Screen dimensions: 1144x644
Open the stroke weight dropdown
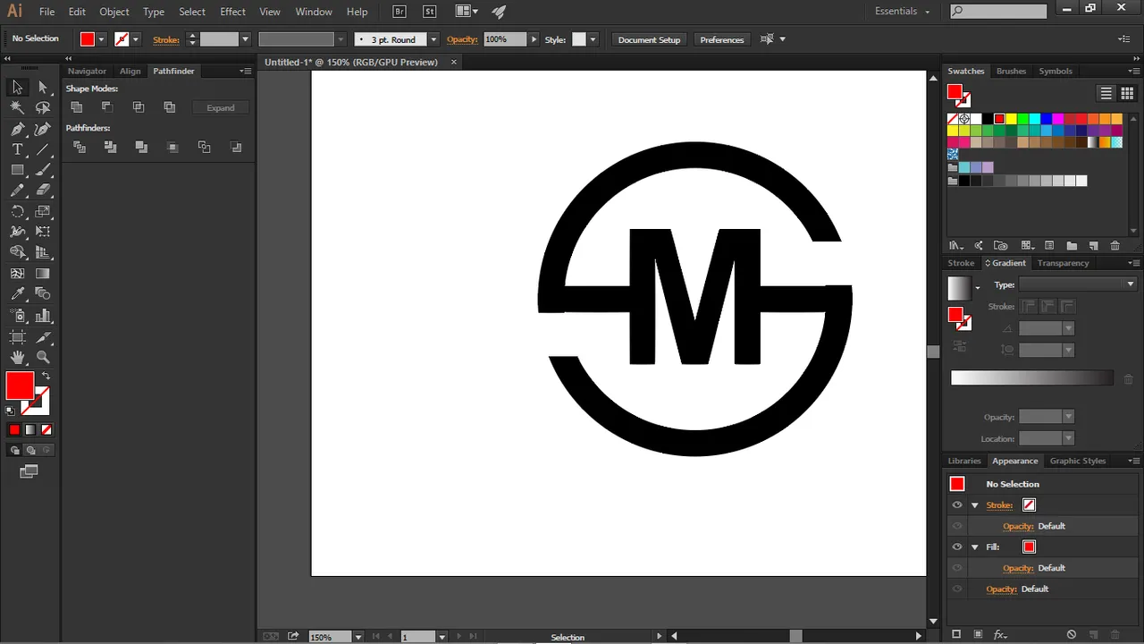click(x=245, y=39)
